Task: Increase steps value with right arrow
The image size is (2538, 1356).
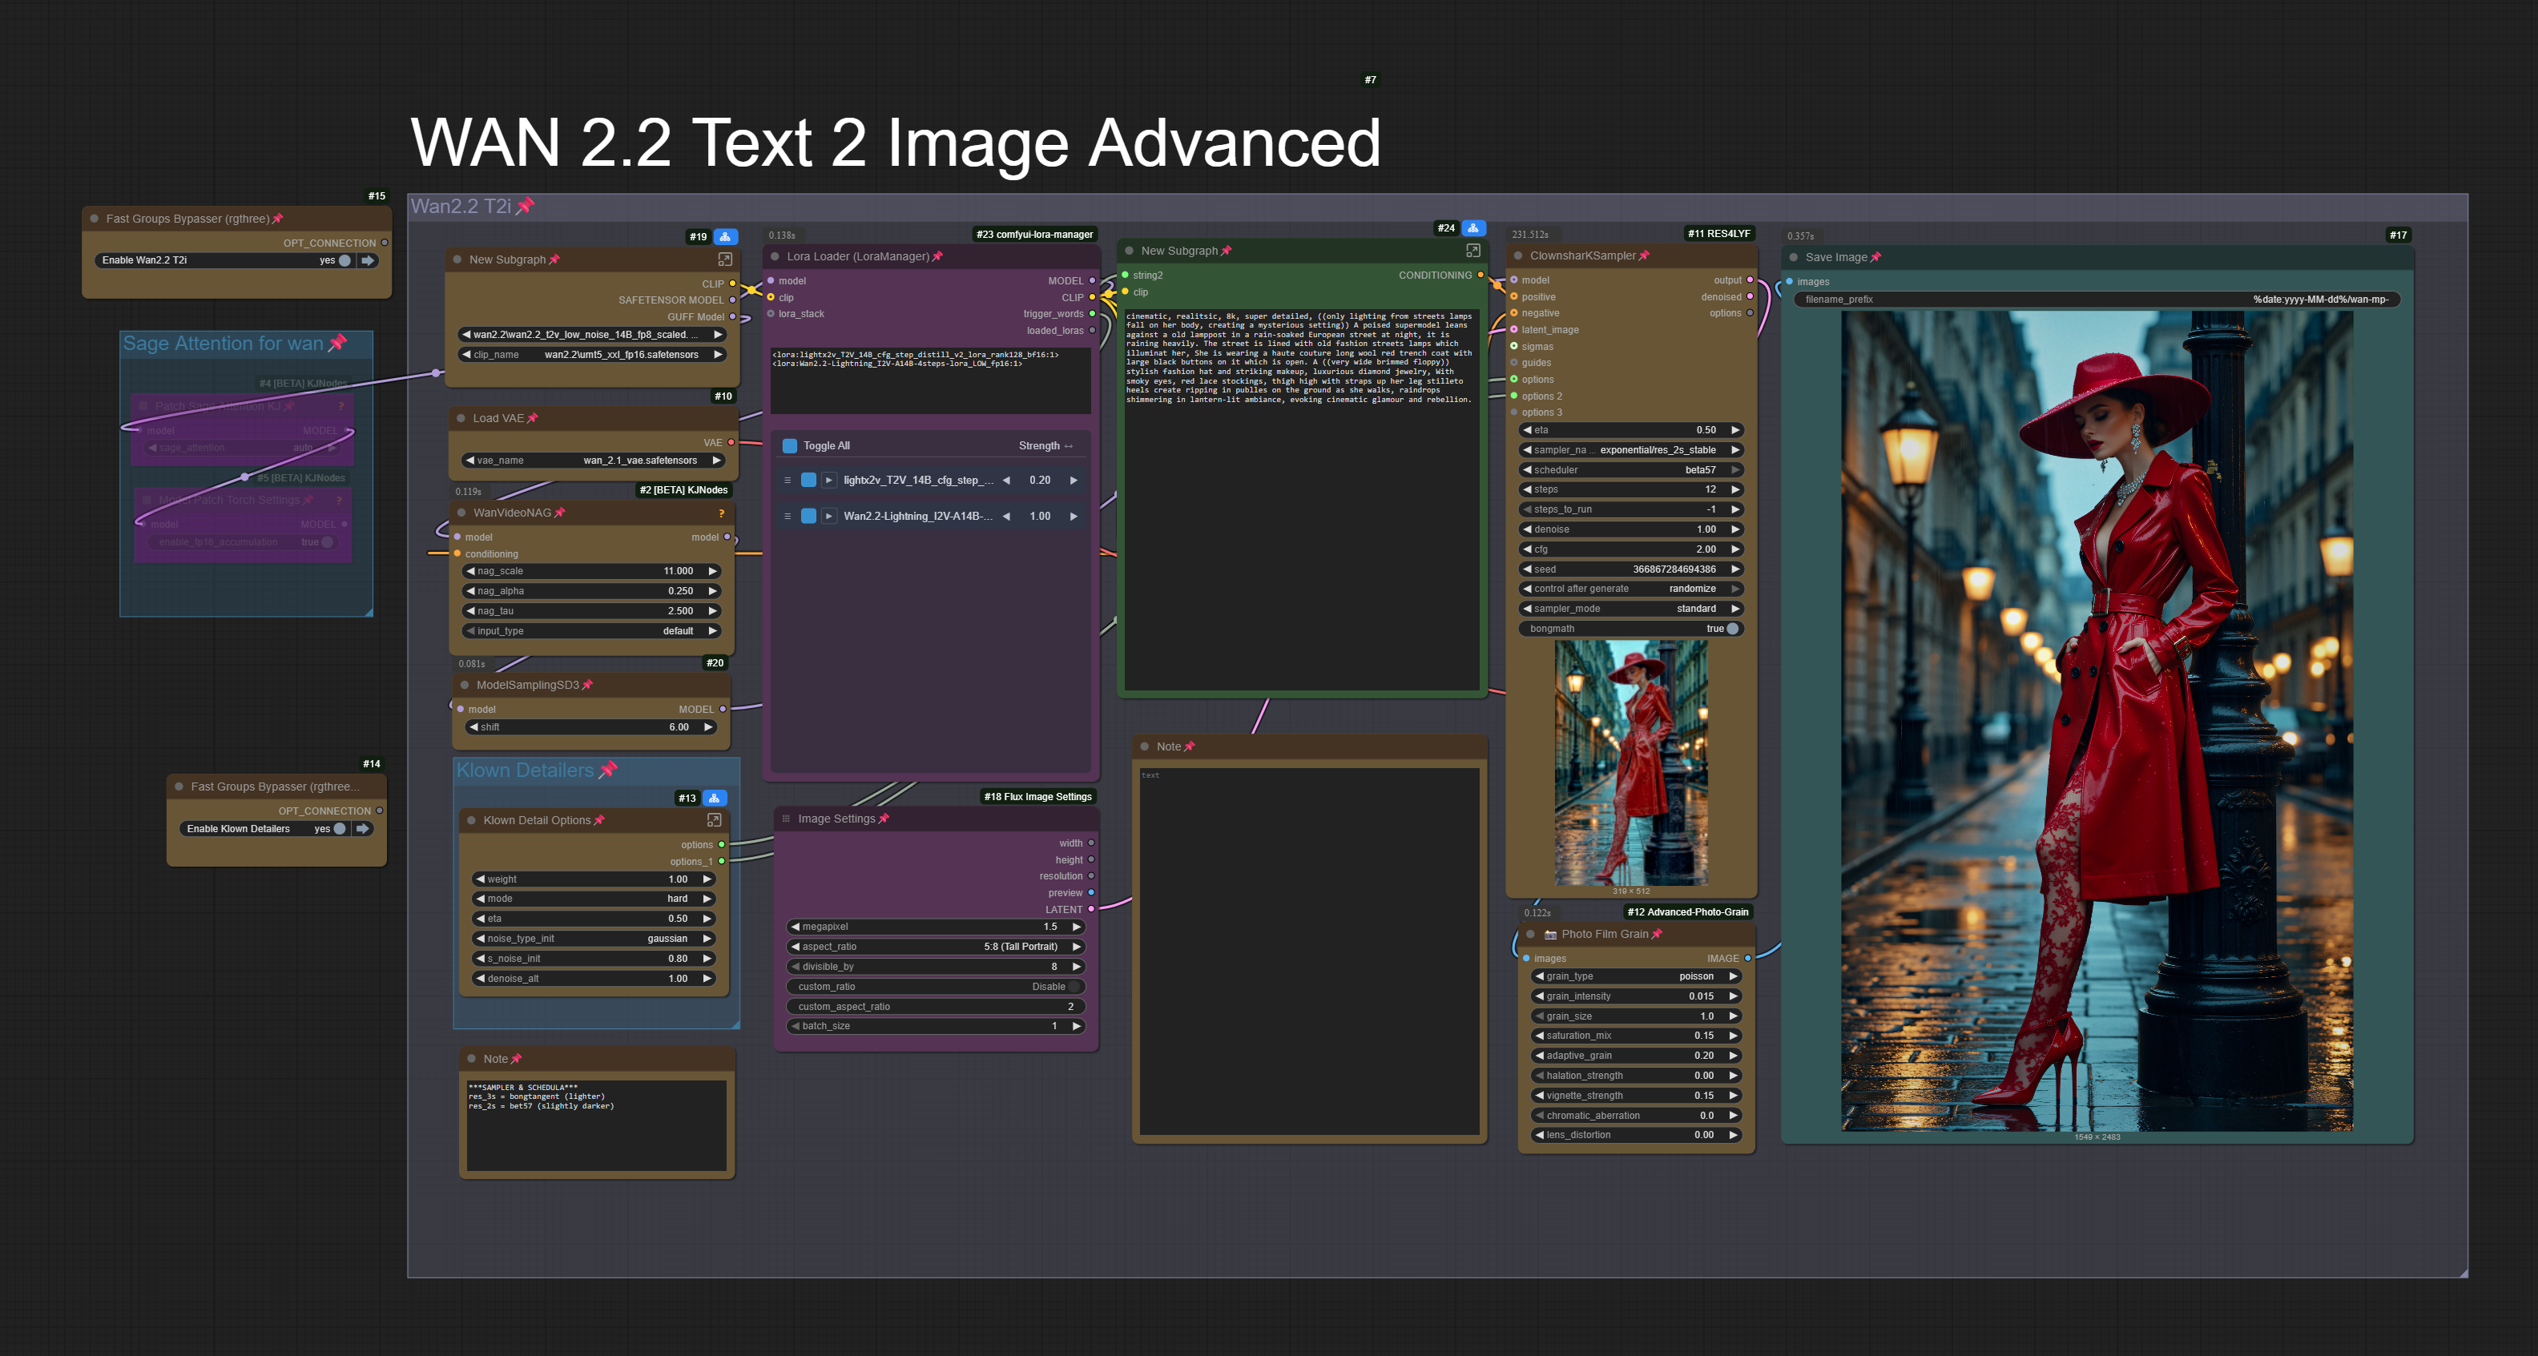Action: (1735, 489)
